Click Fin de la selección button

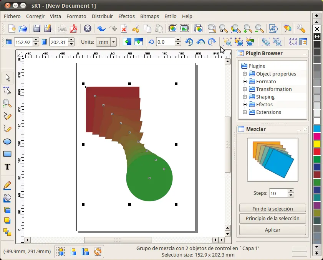click(x=272, y=209)
